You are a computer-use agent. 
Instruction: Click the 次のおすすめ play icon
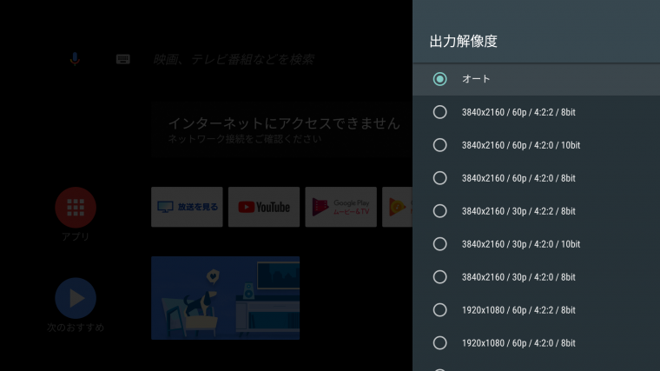(76, 298)
